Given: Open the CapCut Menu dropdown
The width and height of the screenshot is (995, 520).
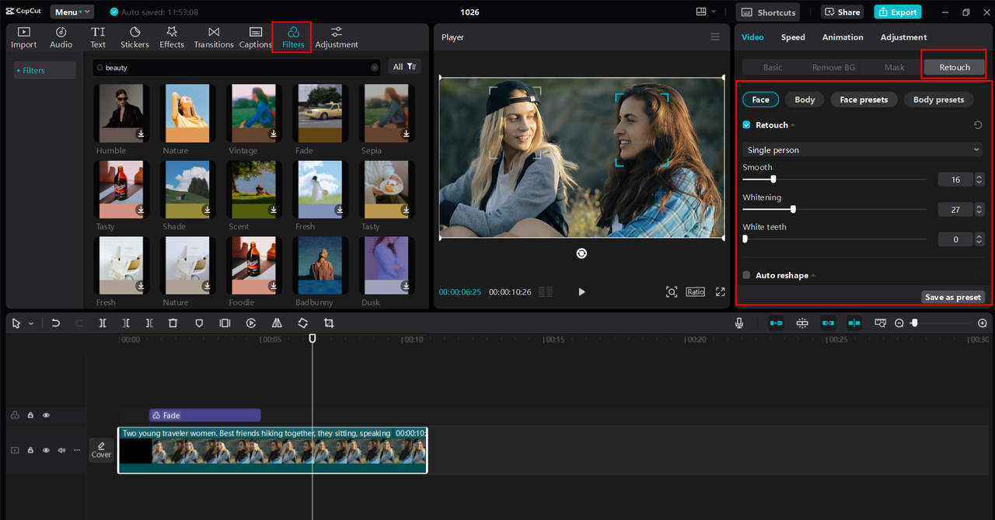Looking at the screenshot, I should coord(72,12).
